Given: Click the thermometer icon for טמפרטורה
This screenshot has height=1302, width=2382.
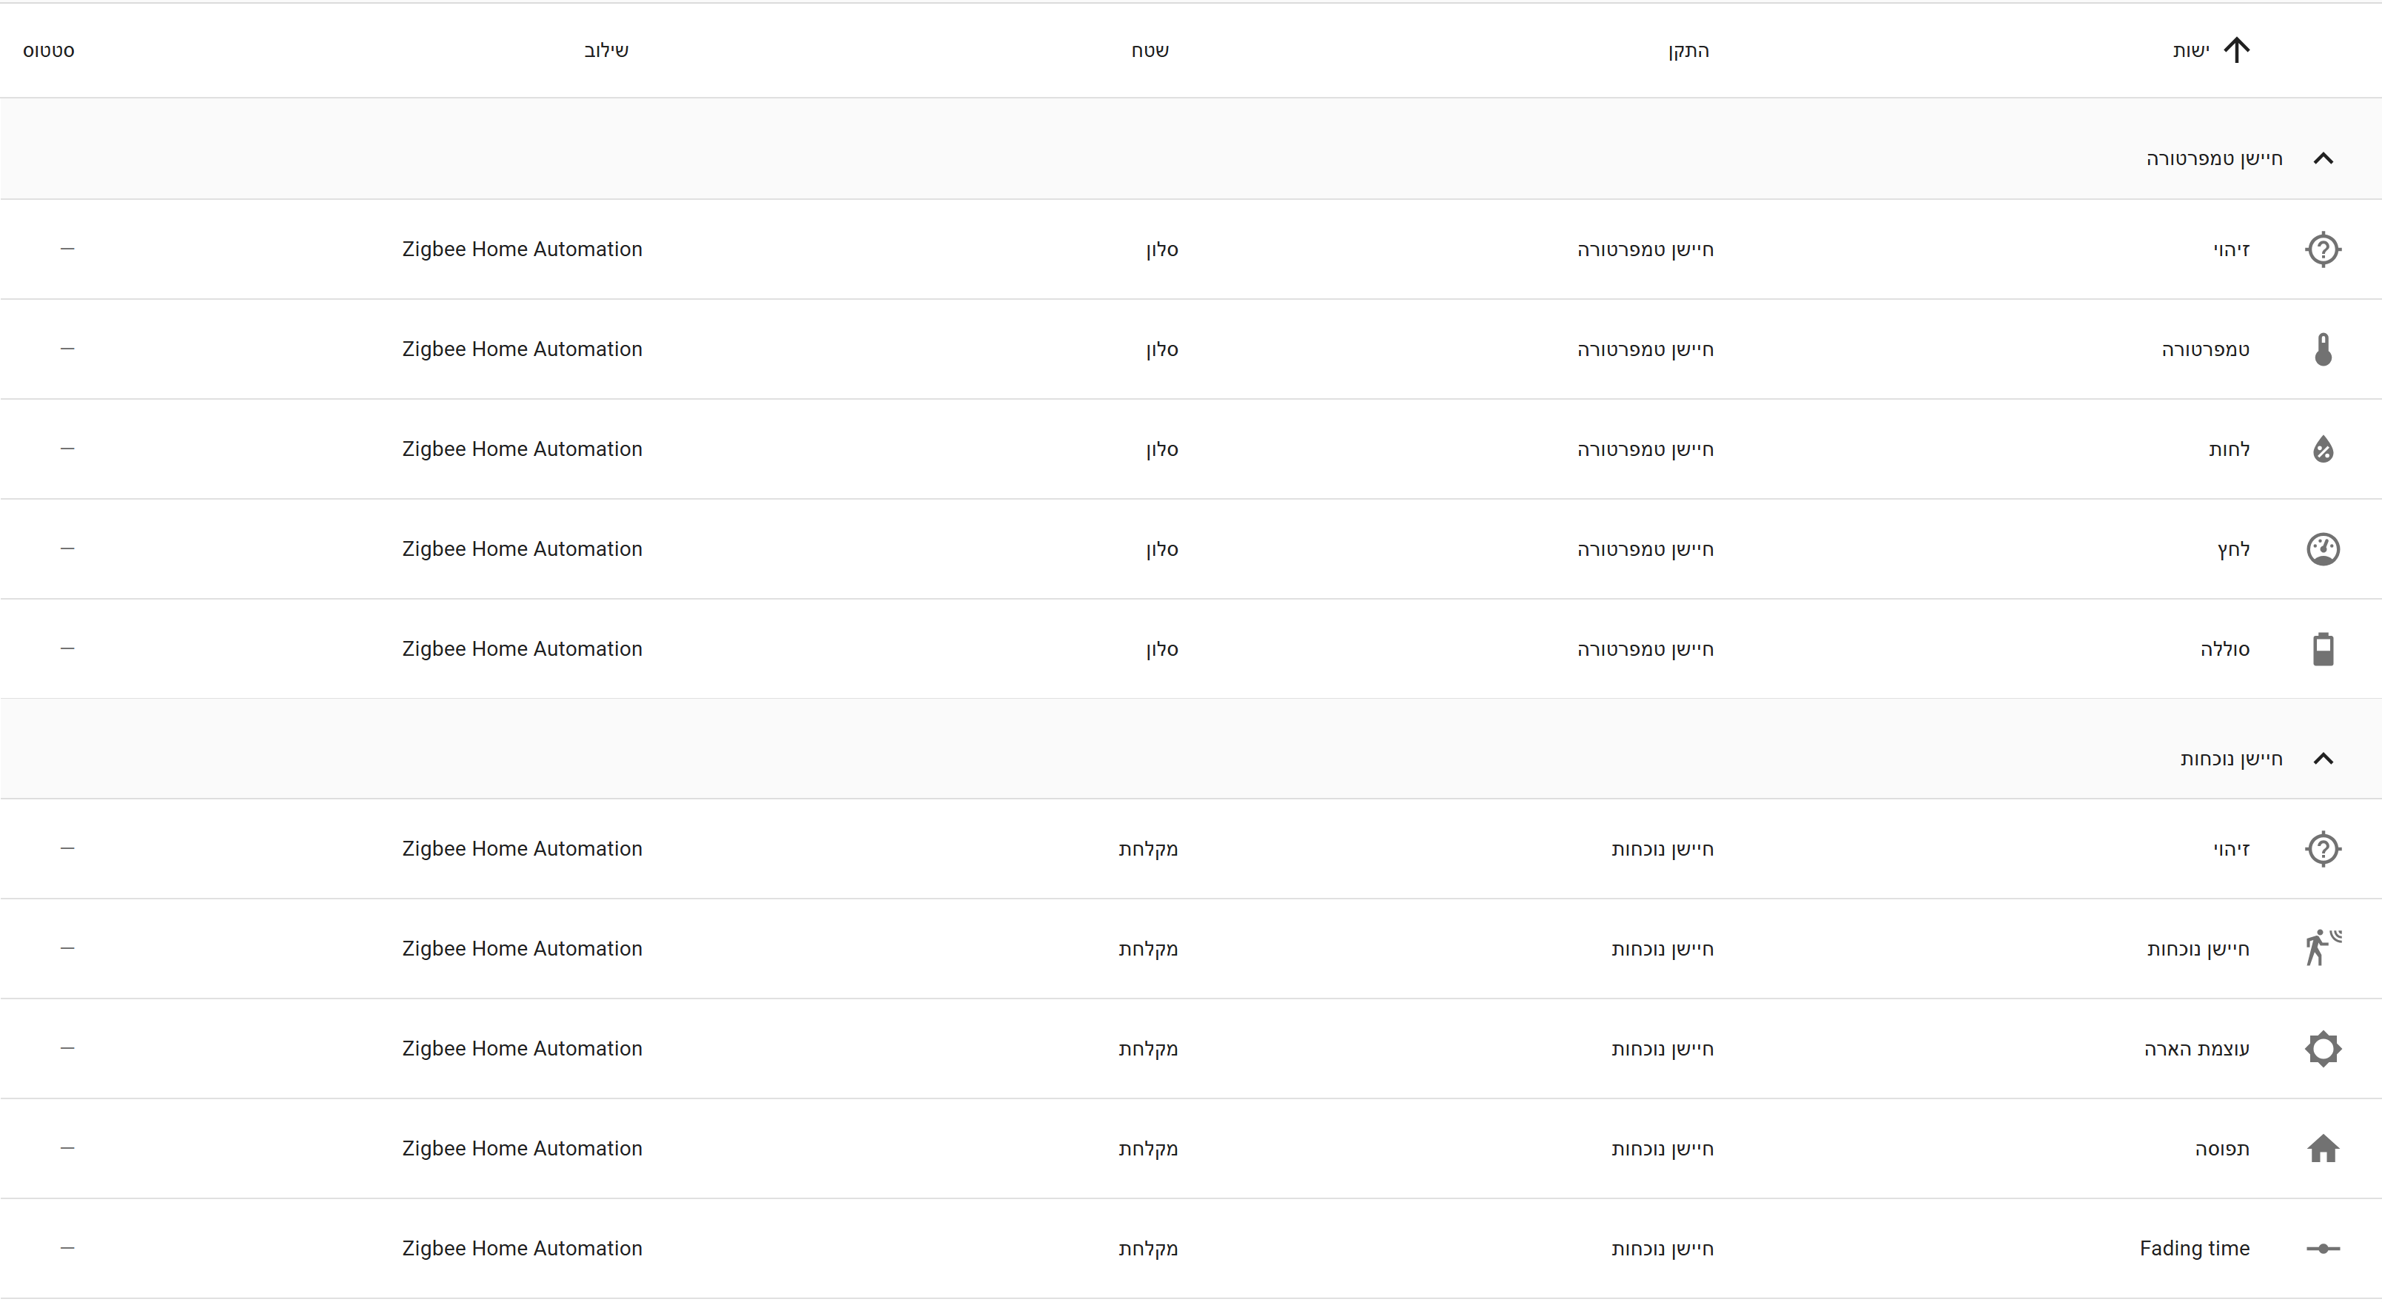Looking at the screenshot, I should (x=2322, y=349).
